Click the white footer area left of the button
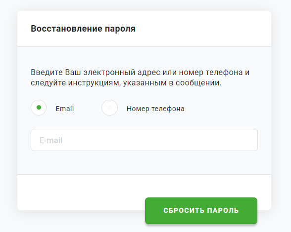 81,192
